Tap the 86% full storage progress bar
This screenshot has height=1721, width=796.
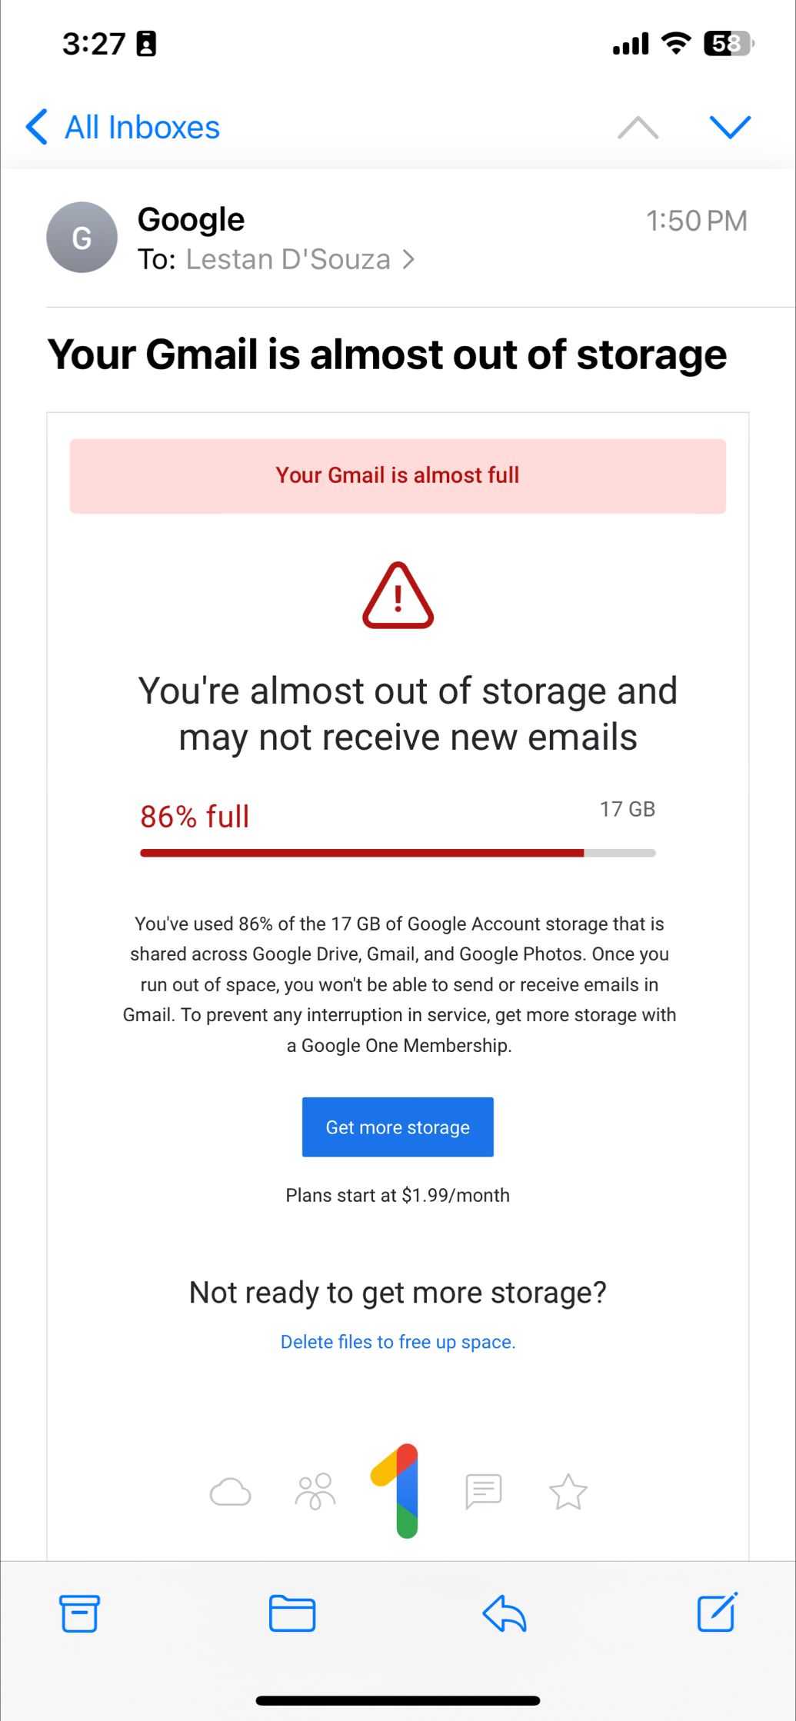click(x=398, y=853)
